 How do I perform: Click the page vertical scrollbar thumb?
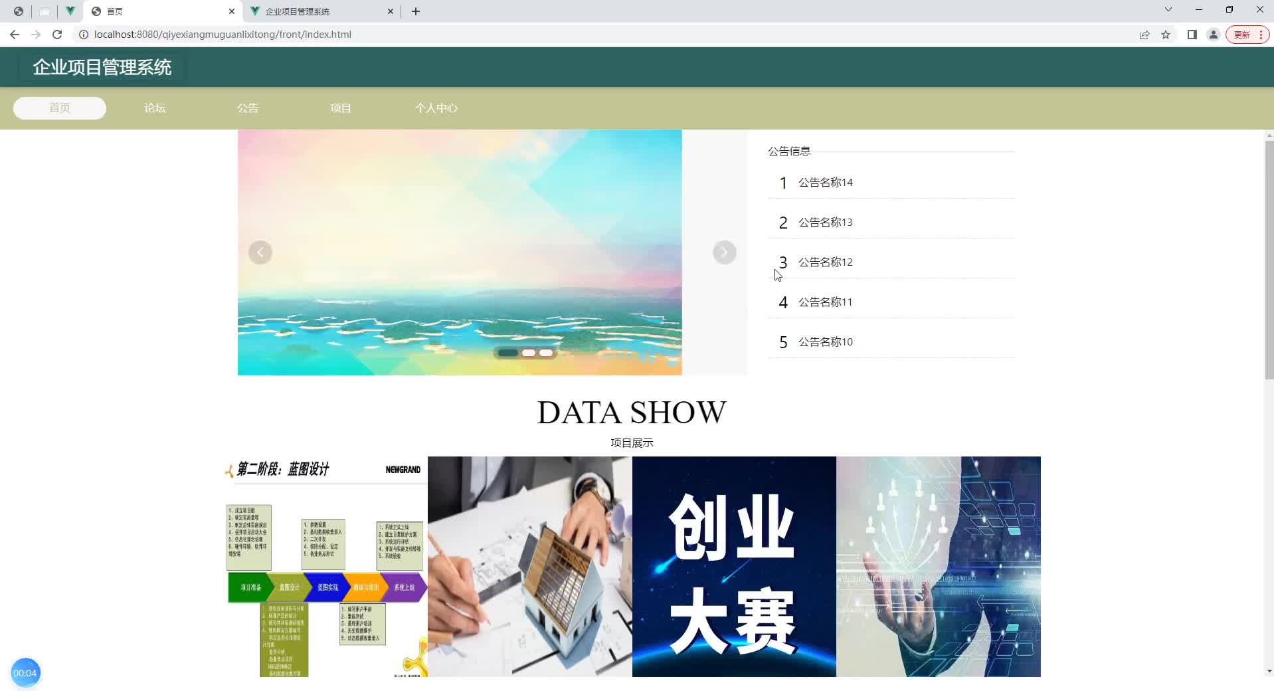pyautogui.click(x=1269, y=260)
